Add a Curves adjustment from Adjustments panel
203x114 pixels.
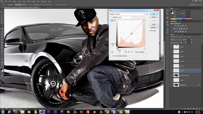[x=180, y=26]
